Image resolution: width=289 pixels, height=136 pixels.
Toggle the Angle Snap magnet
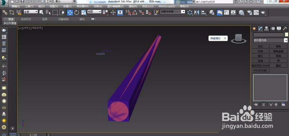[135, 12]
